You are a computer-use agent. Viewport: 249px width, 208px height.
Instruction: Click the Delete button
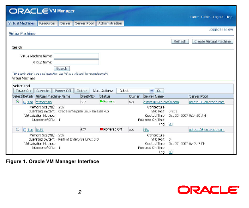click(82, 91)
